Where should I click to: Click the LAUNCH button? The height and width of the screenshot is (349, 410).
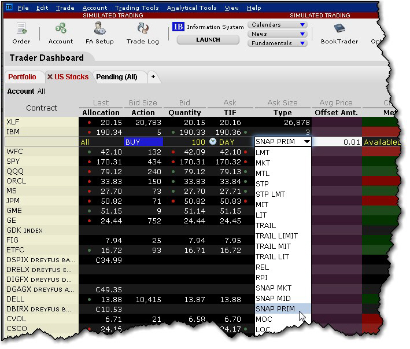(208, 40)
